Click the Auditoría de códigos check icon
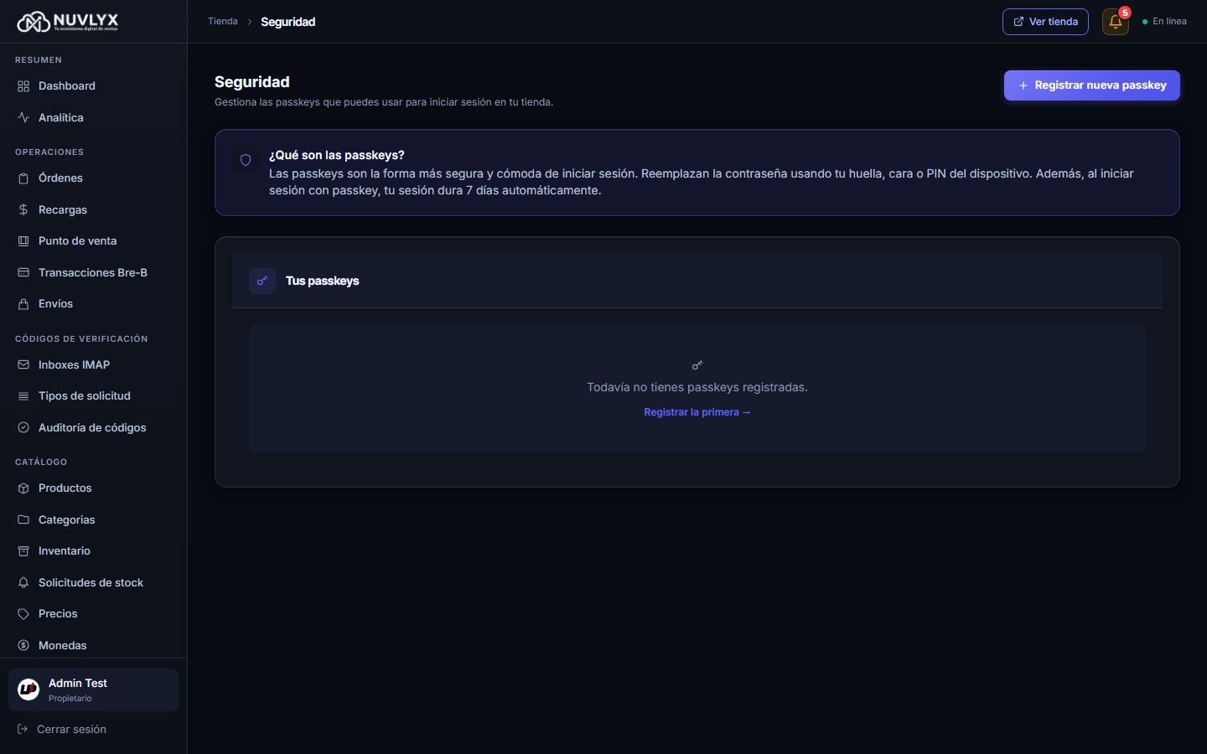This screenshot has height=754, width=1207. (23, 427)
